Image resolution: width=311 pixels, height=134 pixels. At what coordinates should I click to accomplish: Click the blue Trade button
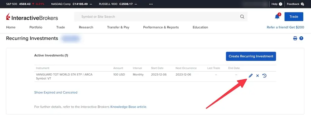(294, 17)
